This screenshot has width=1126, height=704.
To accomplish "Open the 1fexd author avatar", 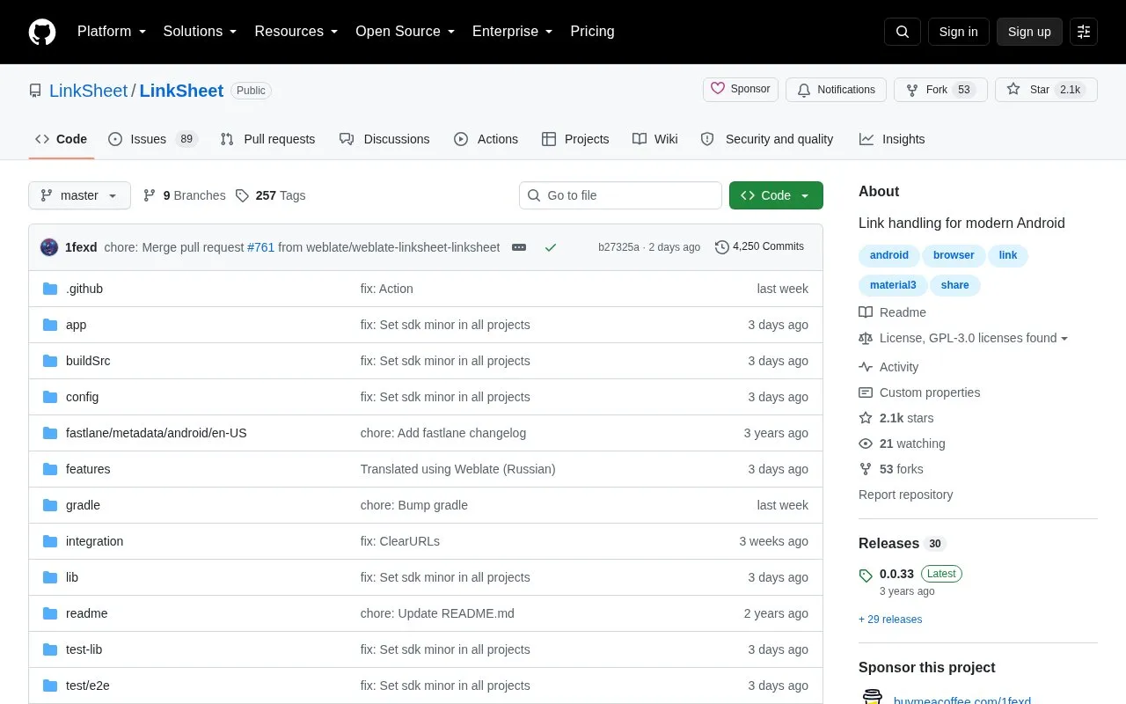I will pyautogui.click(x=49, y=247).
